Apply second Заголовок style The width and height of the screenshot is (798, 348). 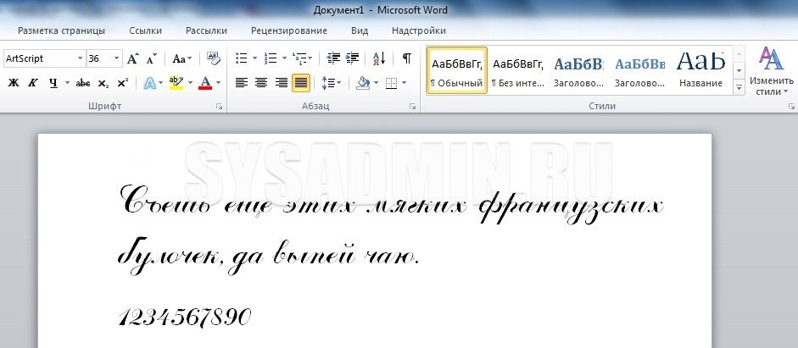point(639,70)
